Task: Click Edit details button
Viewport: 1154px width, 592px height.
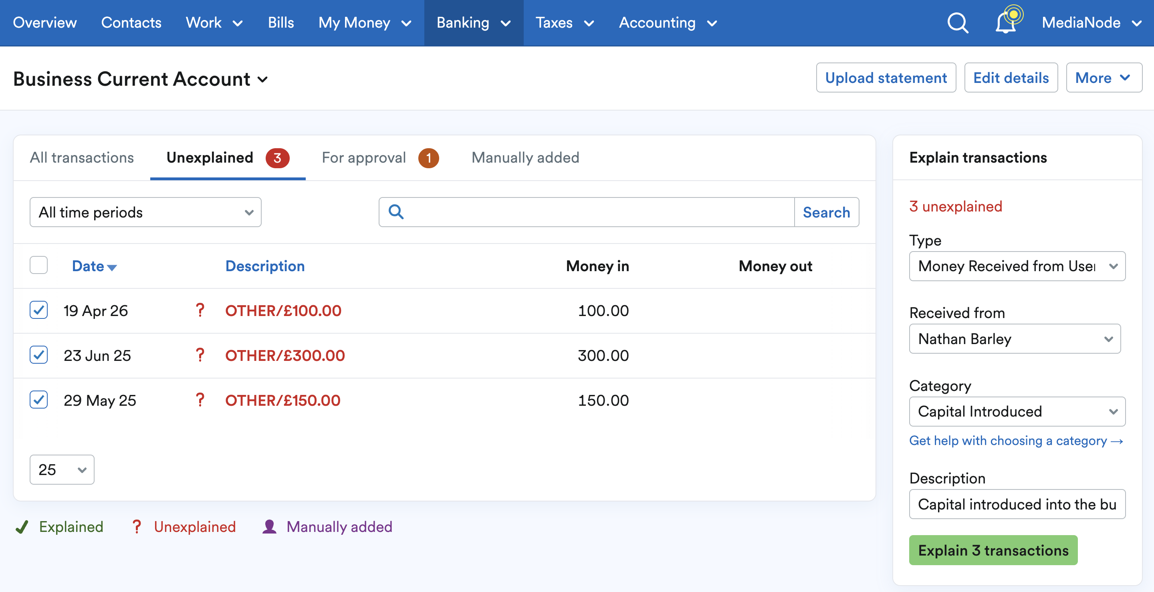Action: (x=1011, y=77)
